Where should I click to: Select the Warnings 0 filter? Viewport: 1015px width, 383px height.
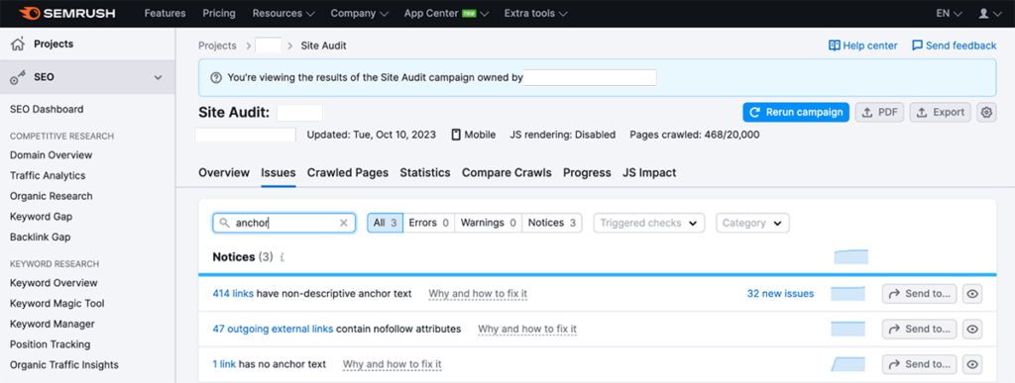tap(488, 223)
